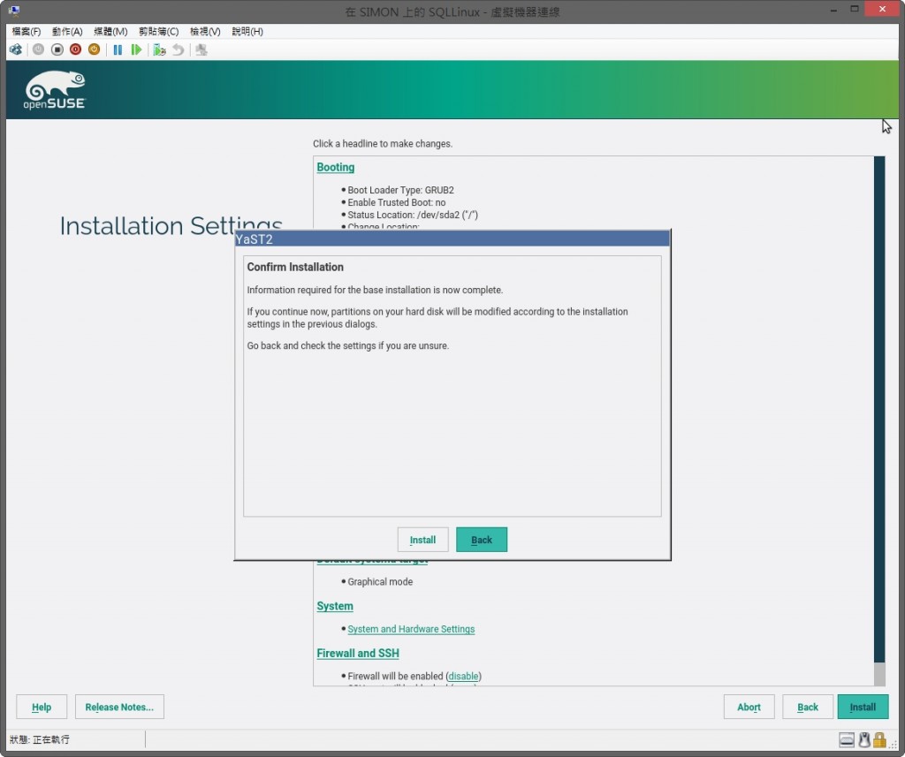Click the keyboard status icon in the status bar
The width and height of the screenshot is (905, 757).
click(x=846, y=739)
